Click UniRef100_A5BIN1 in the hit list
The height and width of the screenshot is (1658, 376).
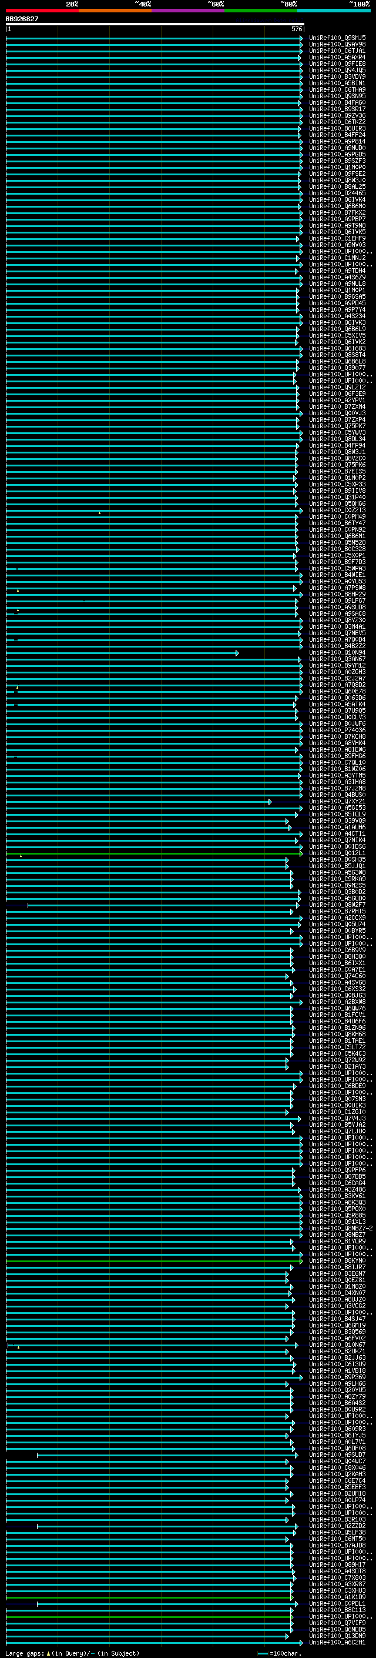[x=337, y=83]
